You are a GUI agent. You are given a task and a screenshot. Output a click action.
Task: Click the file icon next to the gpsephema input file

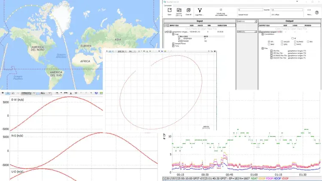pos(170,32)
